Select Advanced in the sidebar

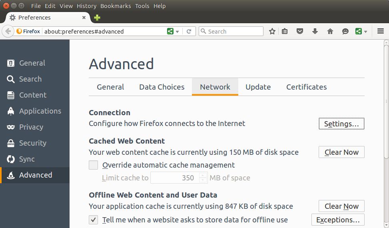35,175
